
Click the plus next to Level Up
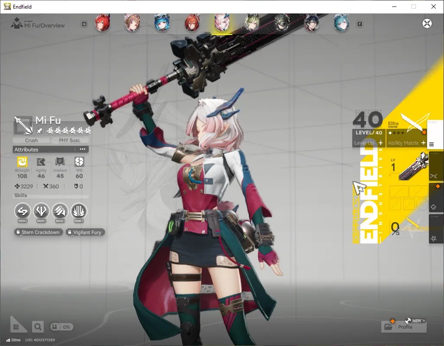pyautogui.click(x=380, y=143)
